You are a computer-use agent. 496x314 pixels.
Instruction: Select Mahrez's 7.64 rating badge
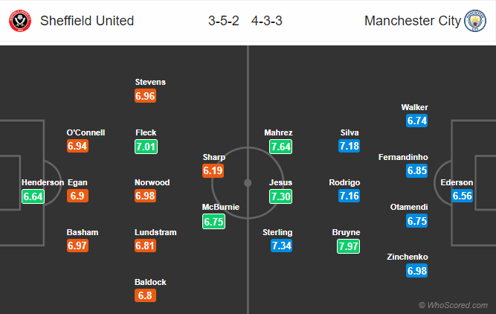280,147
